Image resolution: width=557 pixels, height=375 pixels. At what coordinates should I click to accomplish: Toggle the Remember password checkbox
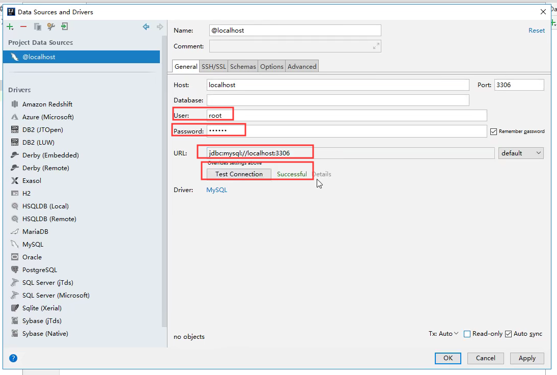tap(493, 131)
